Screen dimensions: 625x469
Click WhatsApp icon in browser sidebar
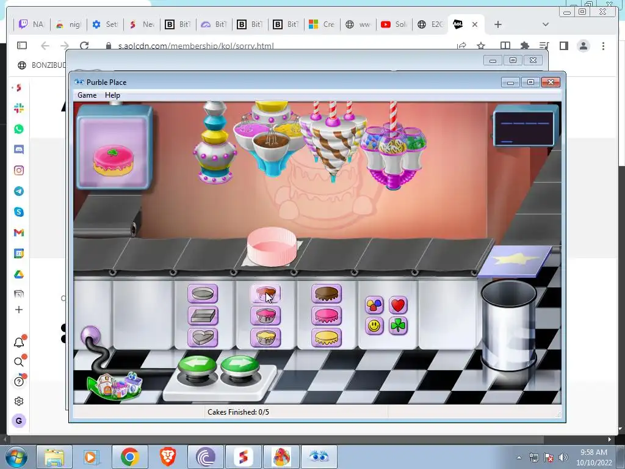point(19,129)
